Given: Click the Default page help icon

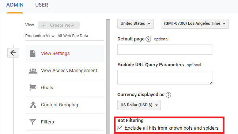Looking at the screenshot, I should coord(148,39).
